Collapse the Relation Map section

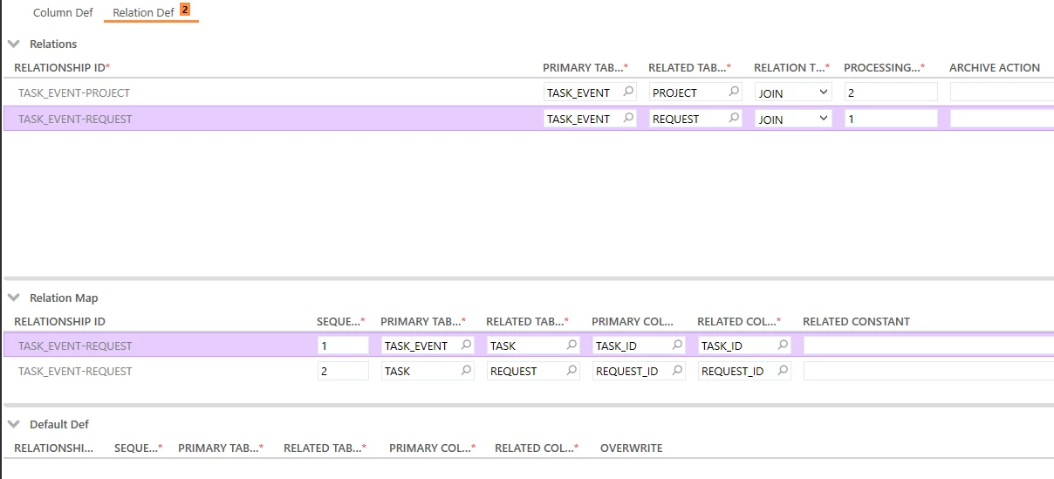coord(14,298)
